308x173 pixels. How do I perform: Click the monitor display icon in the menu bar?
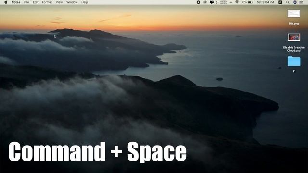pos(212,2)
